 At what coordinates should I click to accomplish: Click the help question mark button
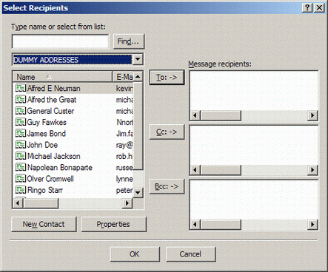coord(307,7)
